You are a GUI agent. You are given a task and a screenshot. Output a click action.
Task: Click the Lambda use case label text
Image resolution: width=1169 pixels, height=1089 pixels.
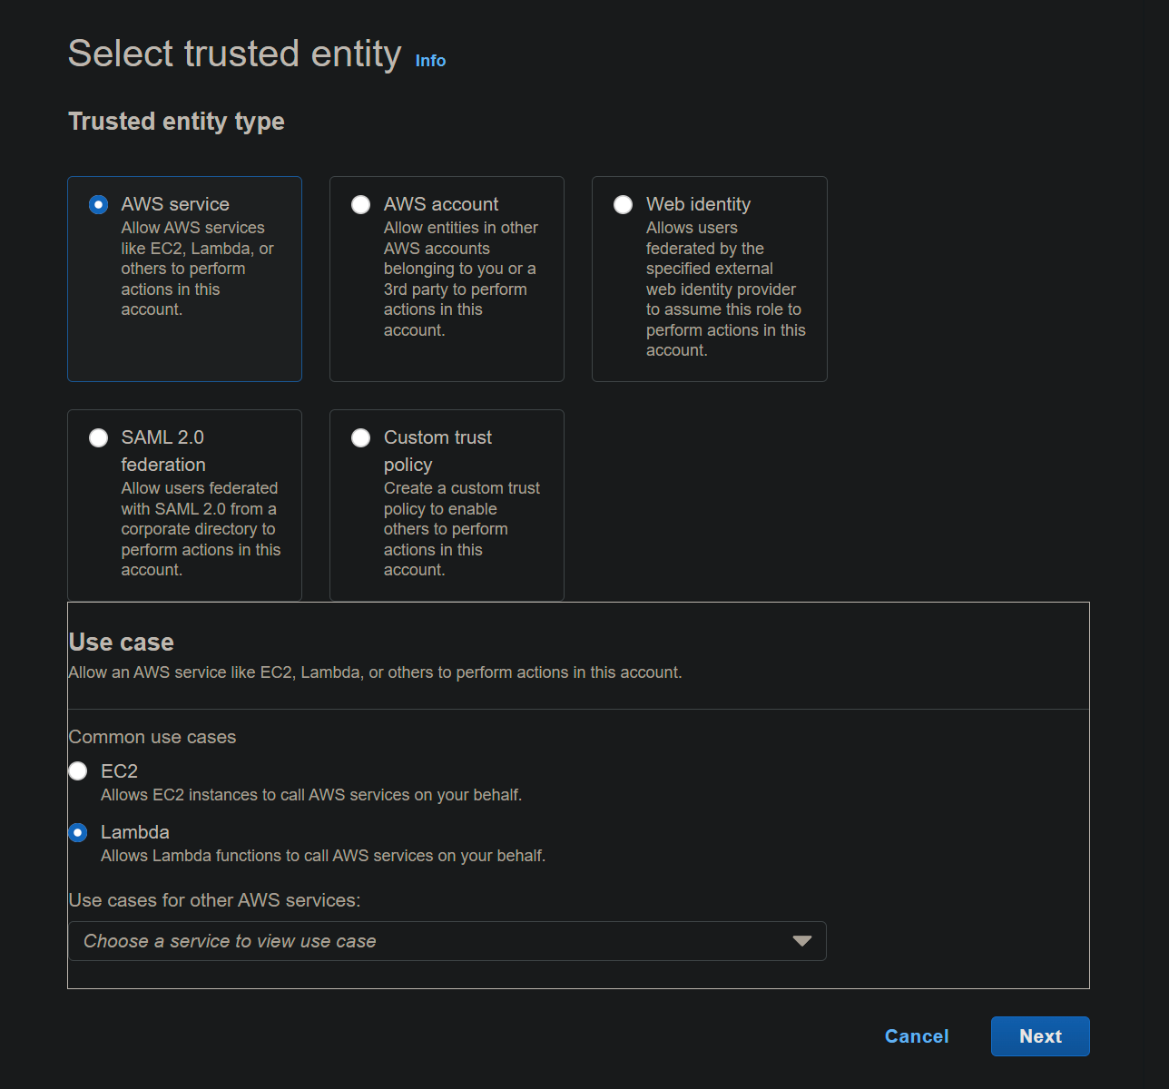134,832
